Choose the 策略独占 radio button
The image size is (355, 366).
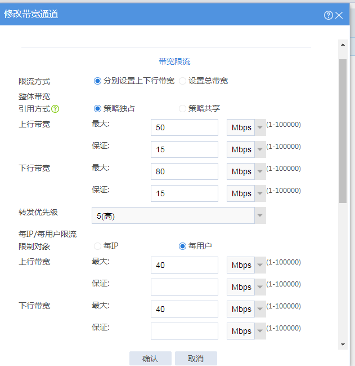(97, 108)
